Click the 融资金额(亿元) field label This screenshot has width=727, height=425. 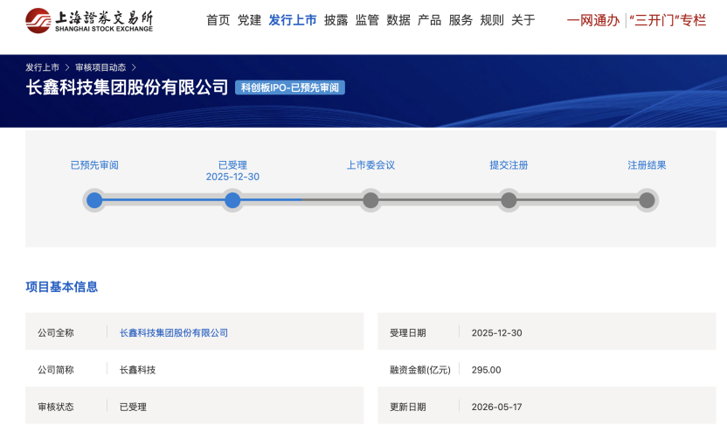420,370
